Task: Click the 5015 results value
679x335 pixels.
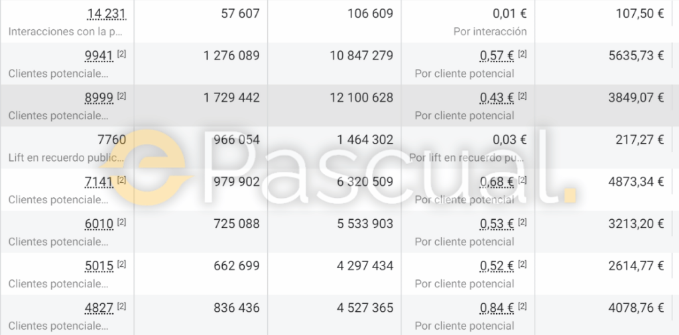Action: pos(99,266)
